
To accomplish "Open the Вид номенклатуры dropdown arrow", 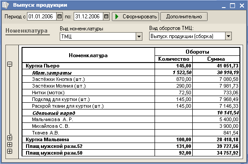I will (139, 37).
